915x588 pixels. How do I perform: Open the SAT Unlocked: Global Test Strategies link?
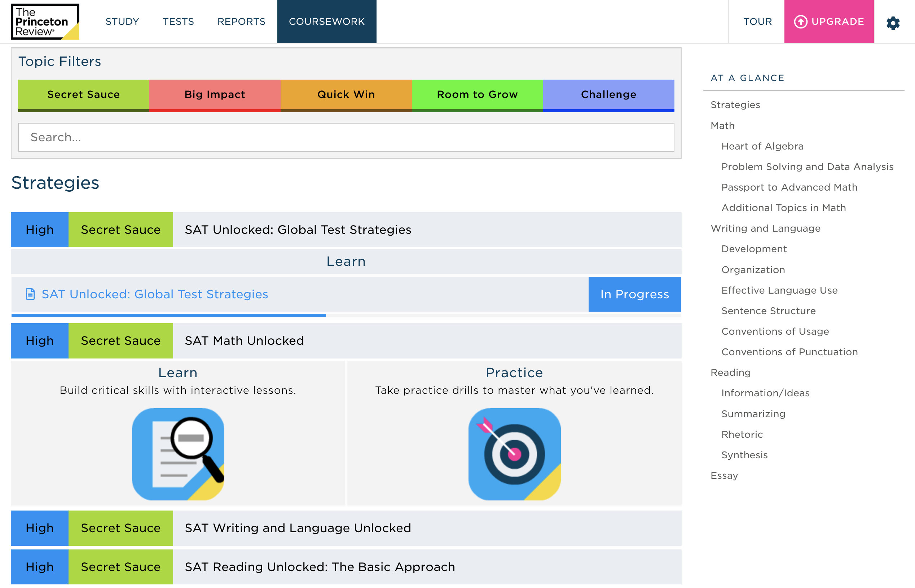155,294
